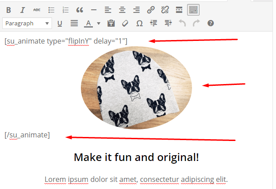Remove link from selection
276x189 pixels.
165,9
